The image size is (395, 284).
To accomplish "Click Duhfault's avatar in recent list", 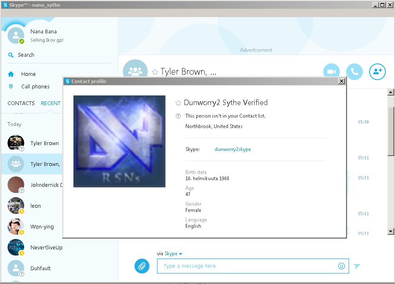I will pyautogui.click(x=16, y=268).
